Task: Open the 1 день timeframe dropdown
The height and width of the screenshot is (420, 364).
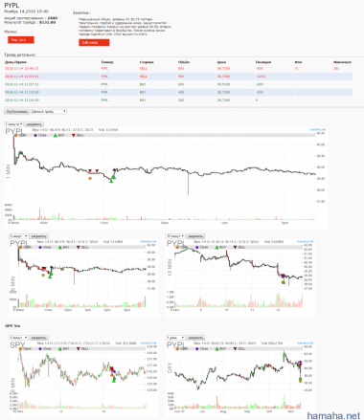Action: point(175,338)
